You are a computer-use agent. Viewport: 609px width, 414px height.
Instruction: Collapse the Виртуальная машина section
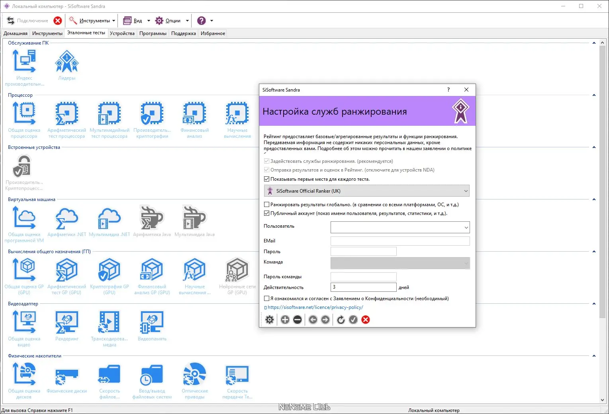(594, 199)
